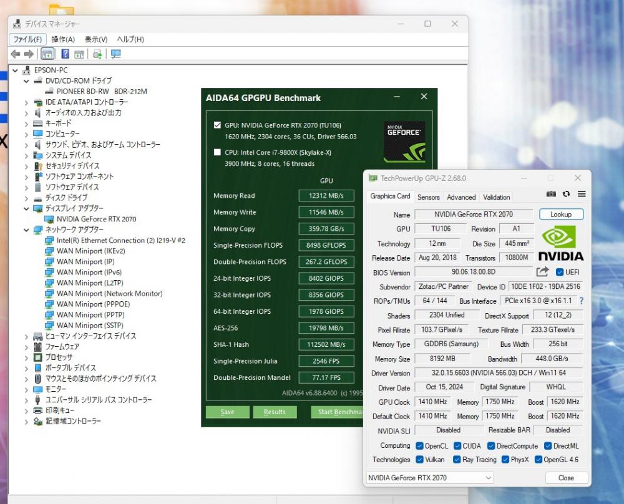Open the GPU-Z hamburger menu icon
Viewport: 624px width, 504px height.
pos(582,194)
